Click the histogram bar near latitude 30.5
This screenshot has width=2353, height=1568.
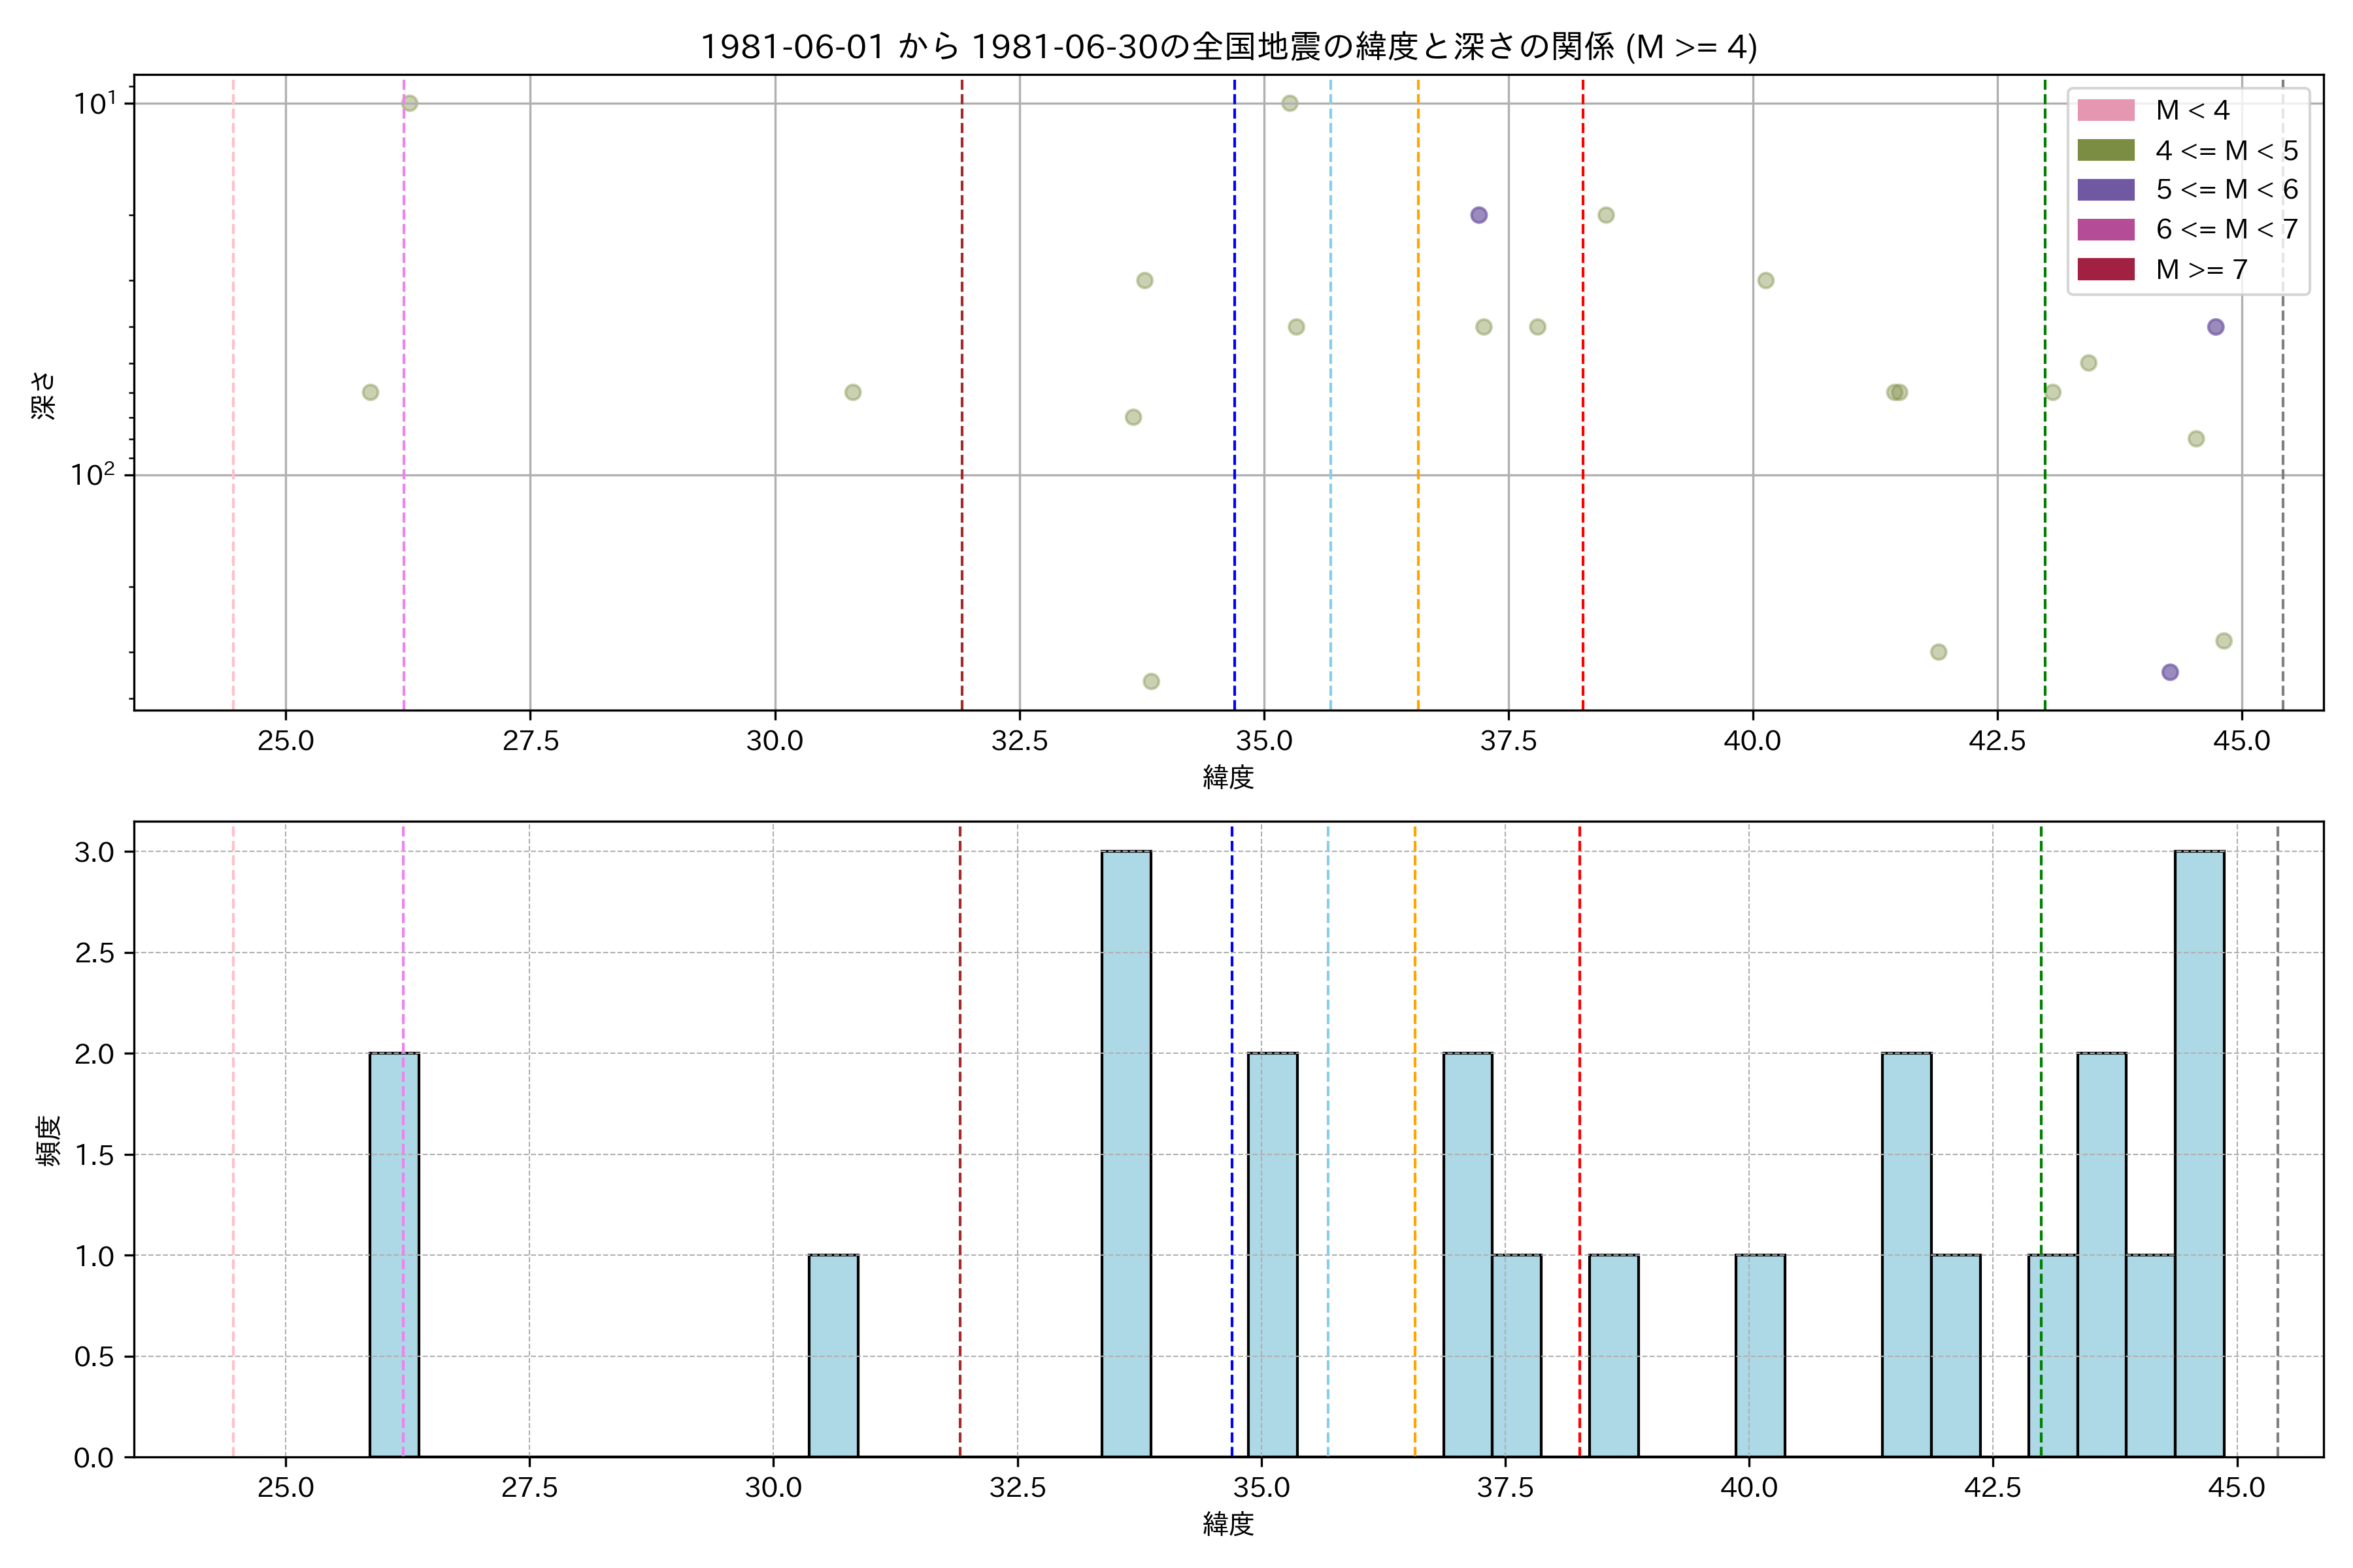833,1356
